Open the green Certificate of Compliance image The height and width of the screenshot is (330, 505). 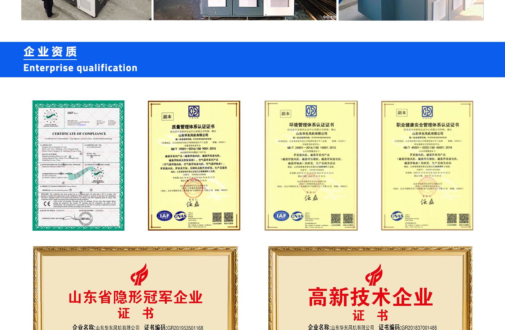78,165
